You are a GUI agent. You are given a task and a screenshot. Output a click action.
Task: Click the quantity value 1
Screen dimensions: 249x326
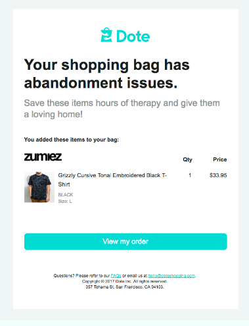click(190, 175)
